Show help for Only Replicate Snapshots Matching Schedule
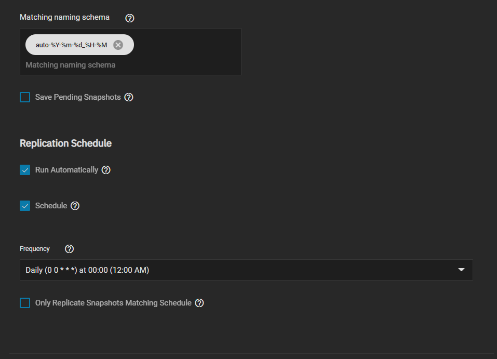This screenshot has width=497, height=359. pos(199,303)
